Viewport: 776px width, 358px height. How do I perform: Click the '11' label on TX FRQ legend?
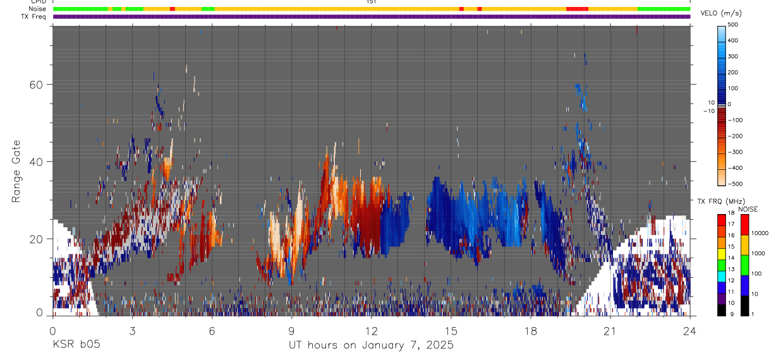click(x=731, y=292)
